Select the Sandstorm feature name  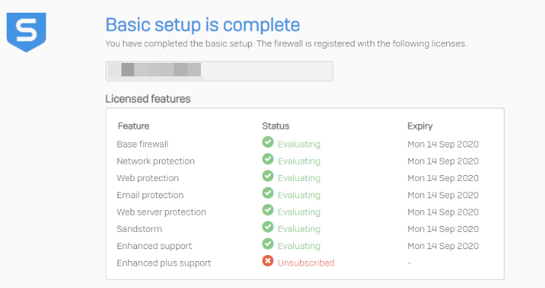click(139, 229)
